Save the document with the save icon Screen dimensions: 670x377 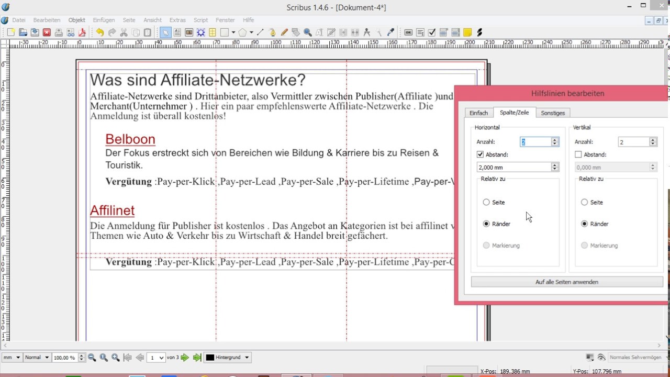(35, 32)
